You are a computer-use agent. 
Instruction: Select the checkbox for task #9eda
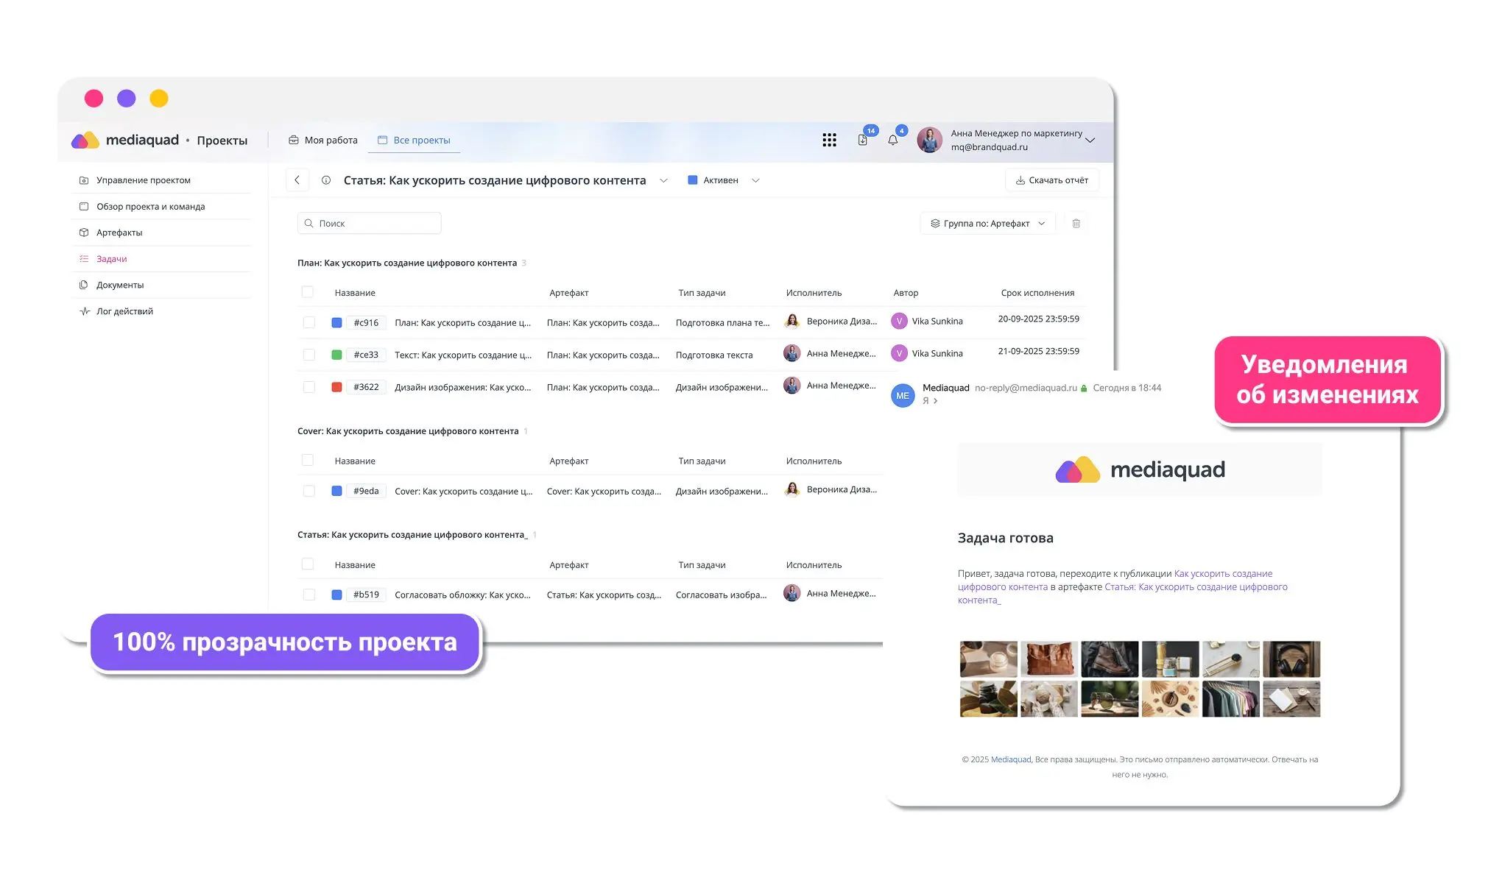coord(309,491)
